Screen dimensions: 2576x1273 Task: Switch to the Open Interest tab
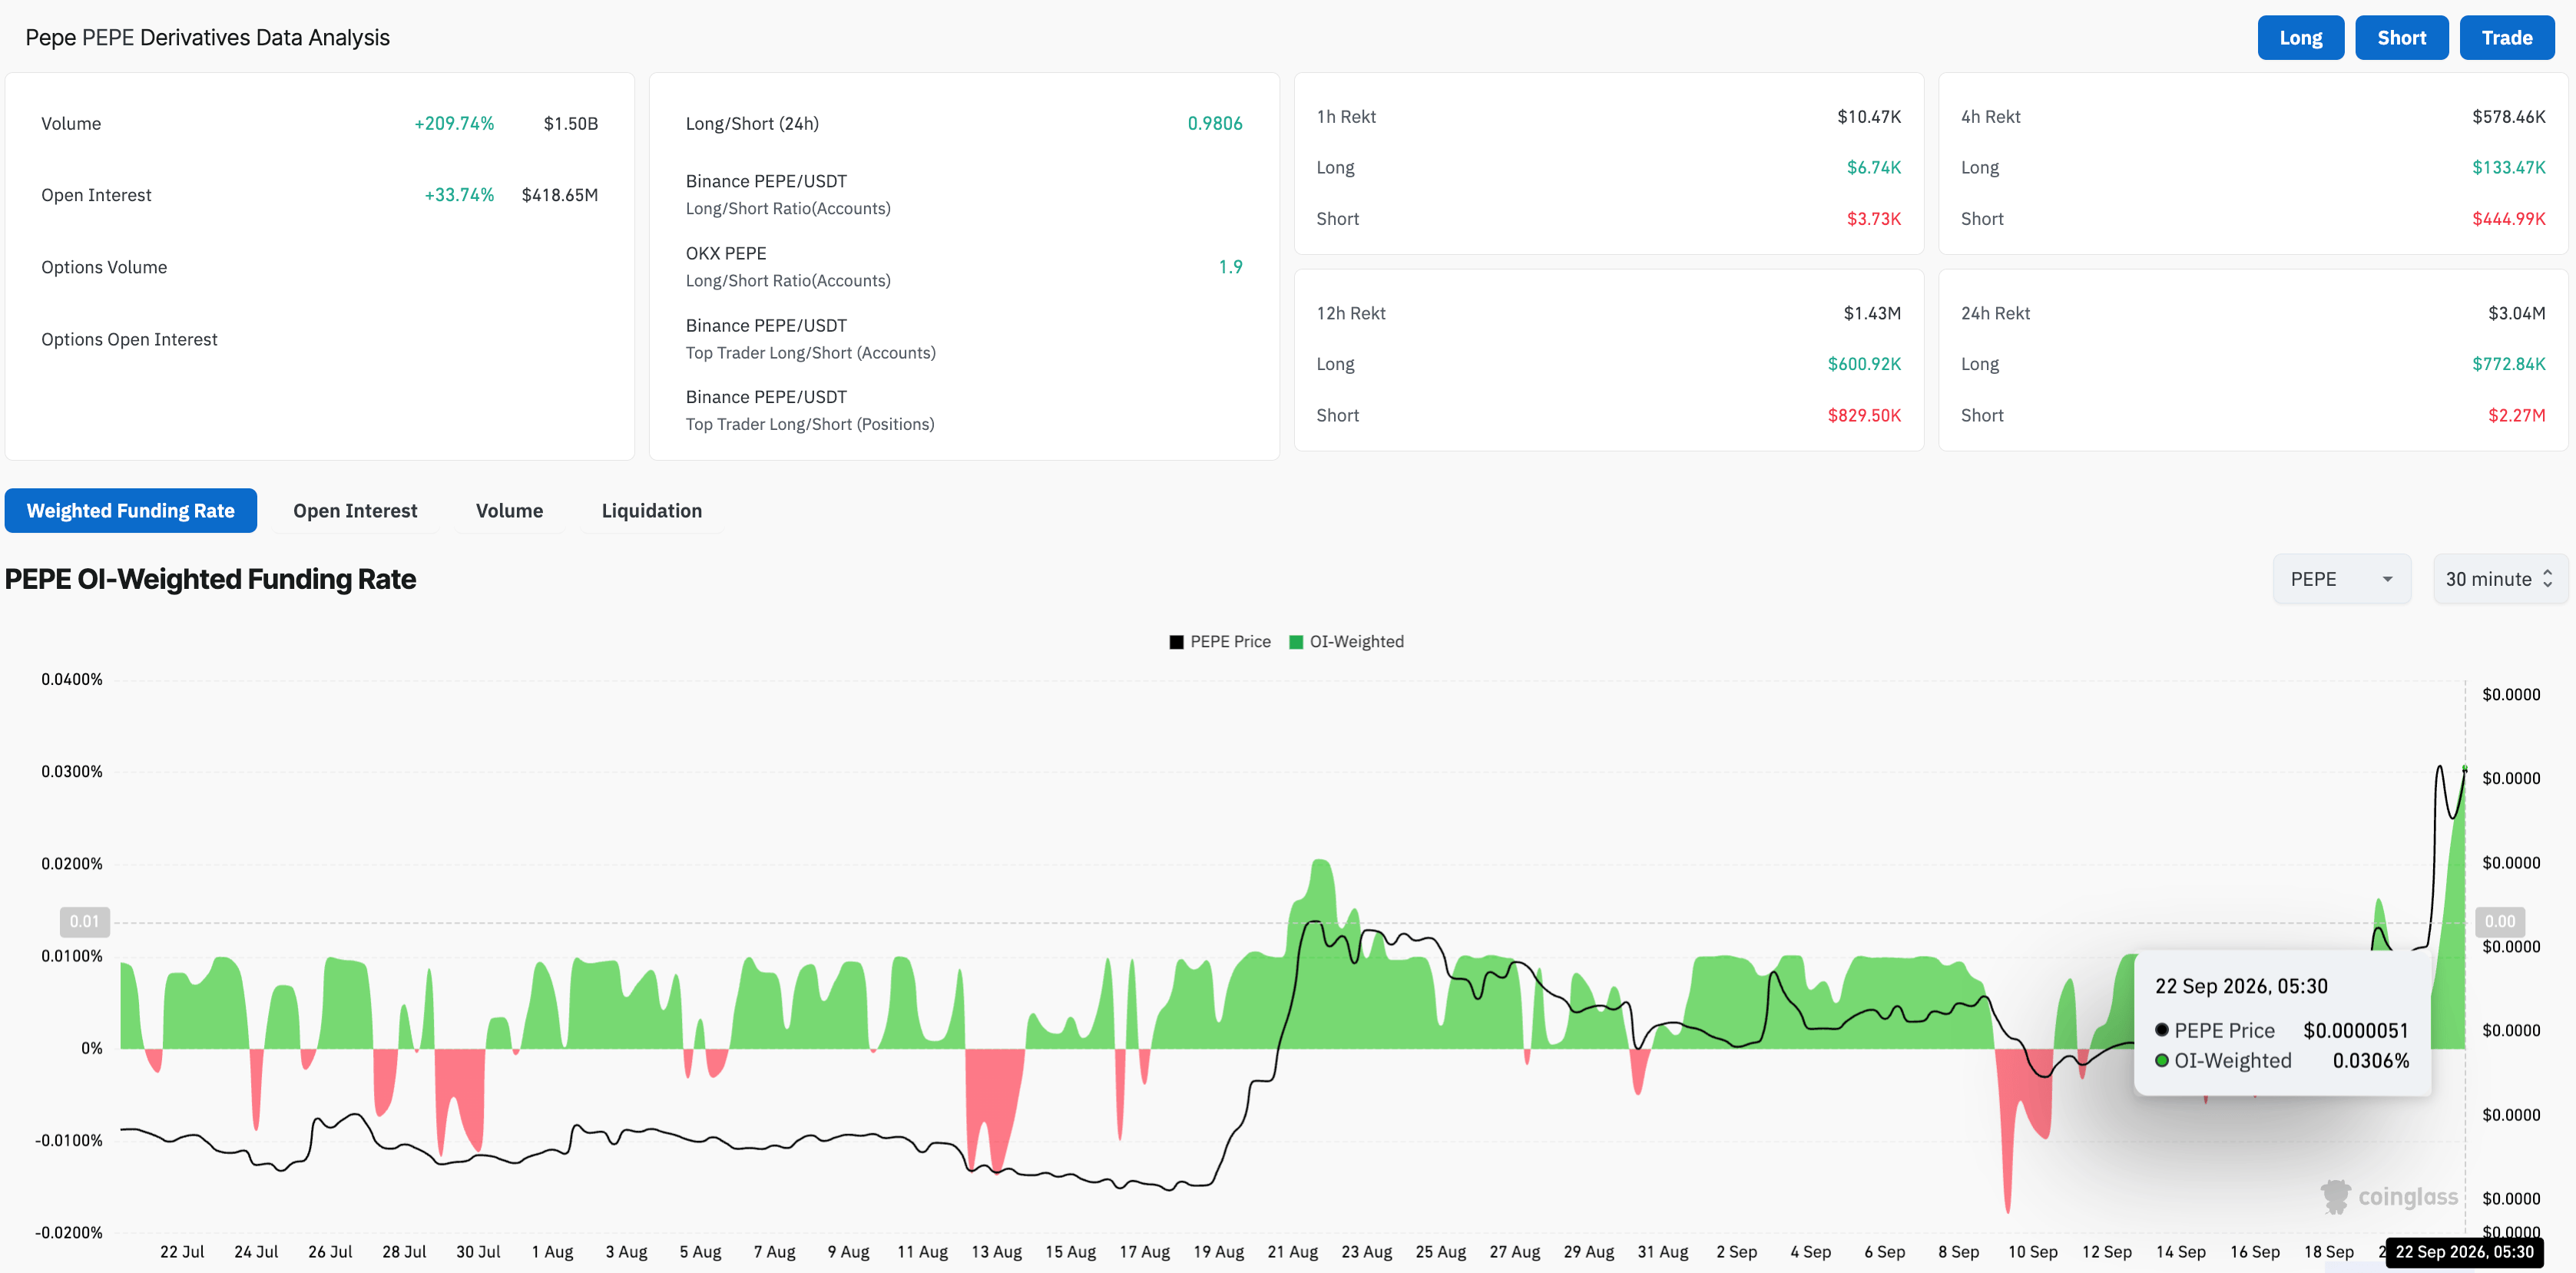coord(355,511)
